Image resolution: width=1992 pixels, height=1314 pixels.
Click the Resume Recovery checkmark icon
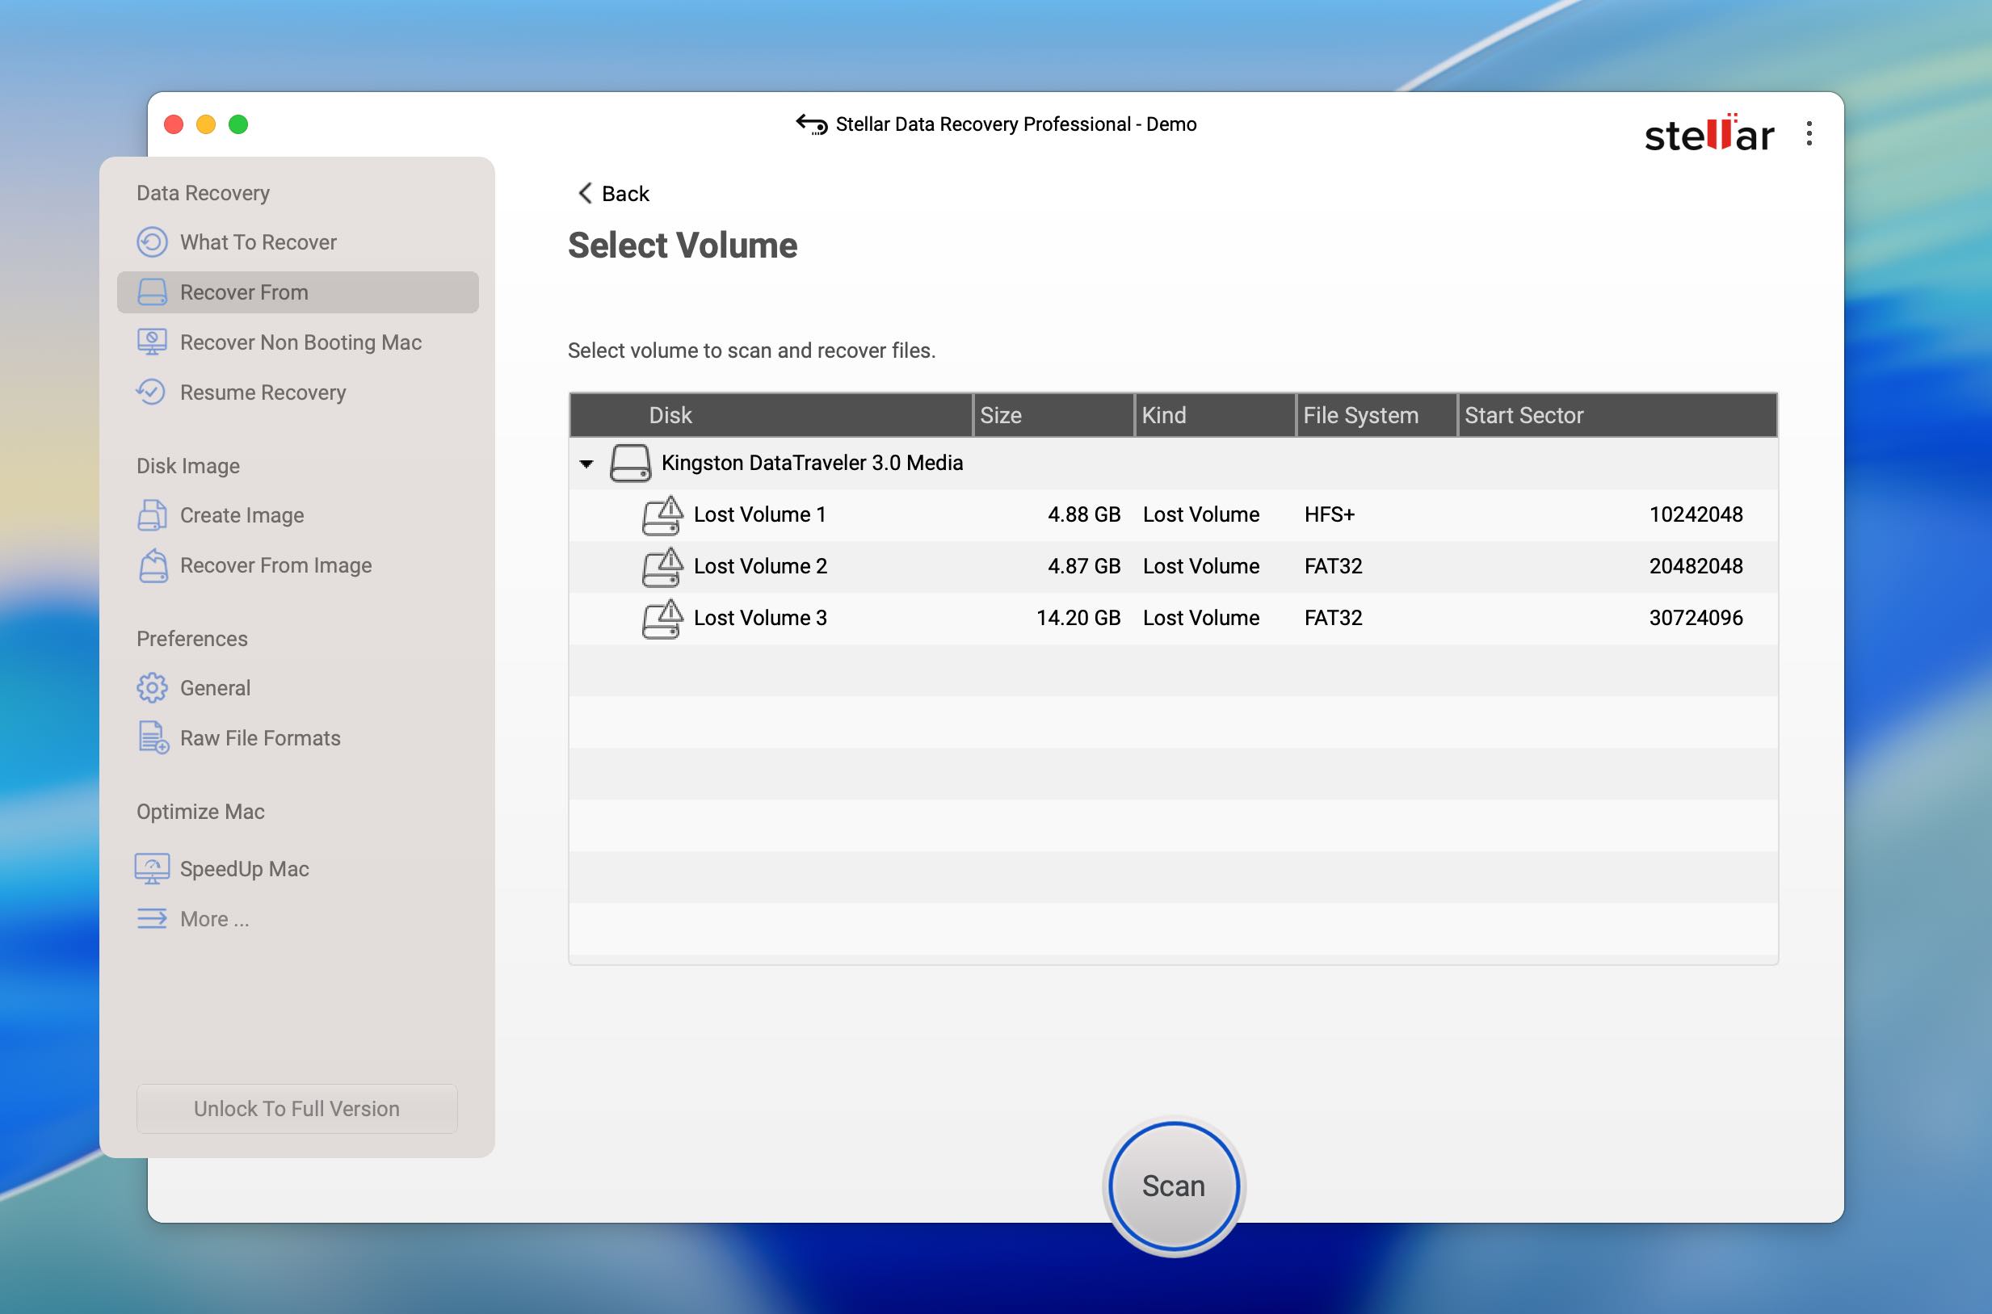[x=152, y=393]
